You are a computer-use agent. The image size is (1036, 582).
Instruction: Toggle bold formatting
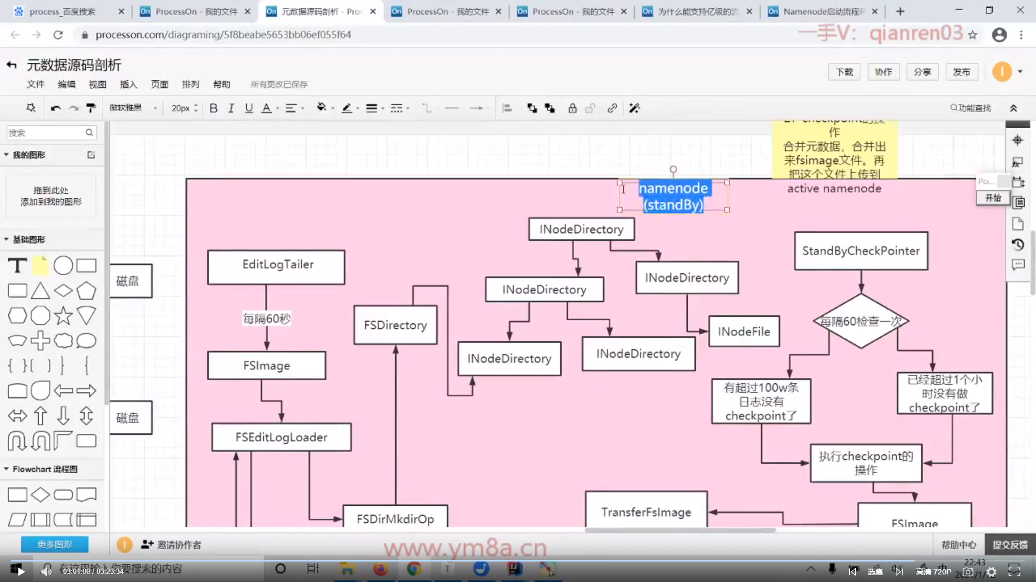coord(213,108)
